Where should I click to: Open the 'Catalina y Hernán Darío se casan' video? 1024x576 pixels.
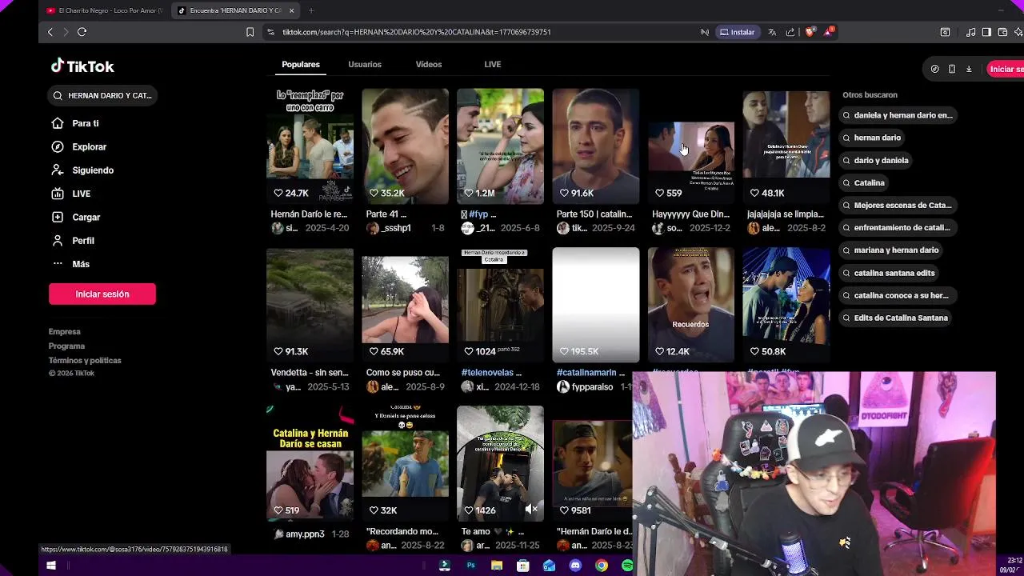[x=310, y=464]
